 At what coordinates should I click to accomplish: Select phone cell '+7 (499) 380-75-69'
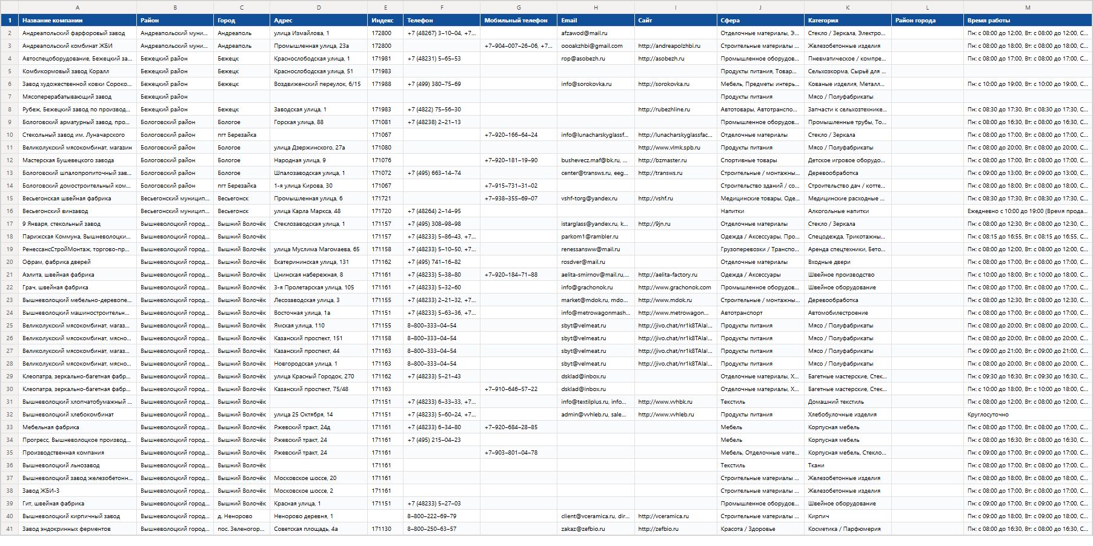click(x=442, y=84)
